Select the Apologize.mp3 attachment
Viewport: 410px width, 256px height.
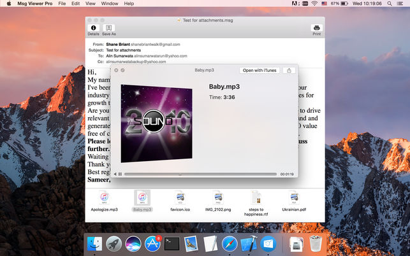pos(104,198)
